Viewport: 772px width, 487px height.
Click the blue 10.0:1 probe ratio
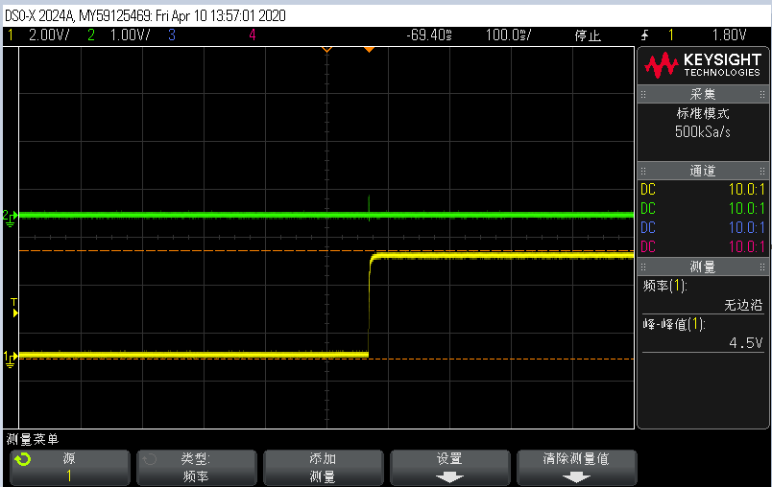[x=747, y=227]
